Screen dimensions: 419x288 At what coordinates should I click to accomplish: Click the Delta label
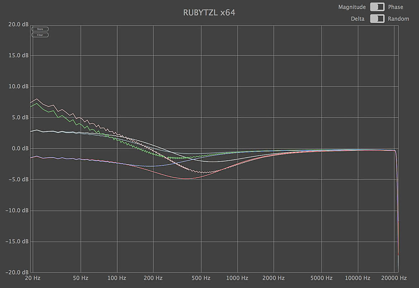coord(357,19)
